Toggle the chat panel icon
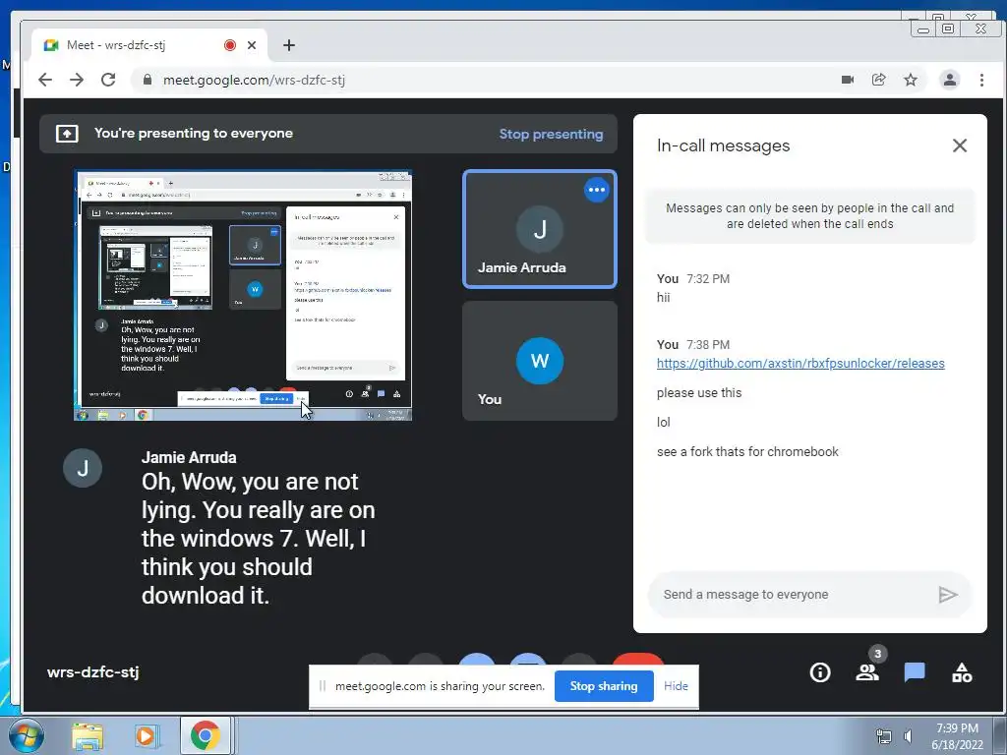The image size is (1007, 755). (x=915, y=672)
